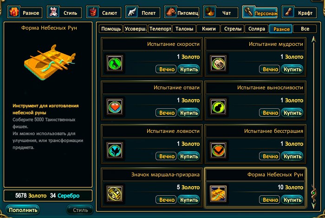
Task: Click the scroll up arrow of item list
Action: 313,39
